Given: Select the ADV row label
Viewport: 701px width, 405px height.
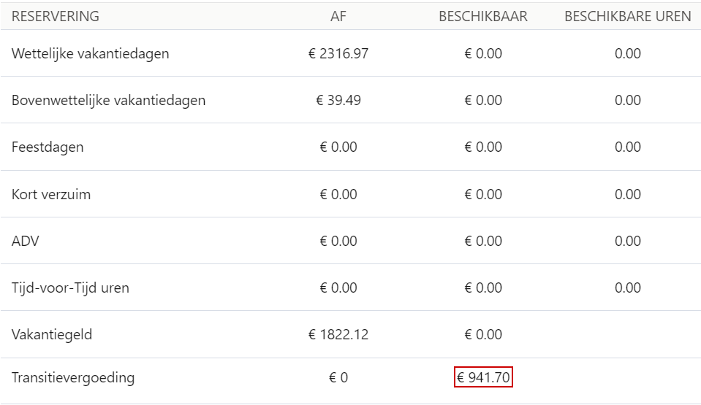Looking at the screenshot, I should [x=25, y=241].
